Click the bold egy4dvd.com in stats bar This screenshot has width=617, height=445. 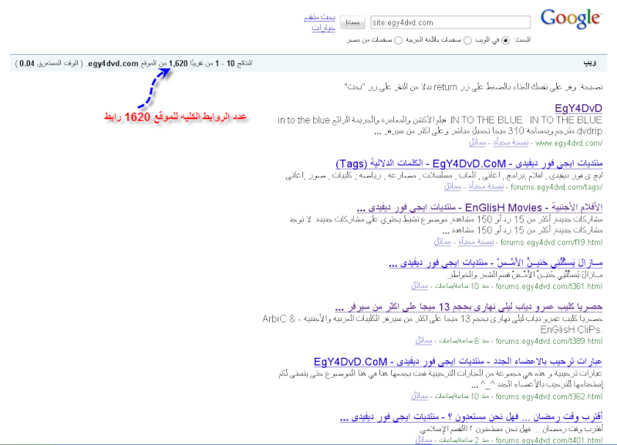pos(113,63)
